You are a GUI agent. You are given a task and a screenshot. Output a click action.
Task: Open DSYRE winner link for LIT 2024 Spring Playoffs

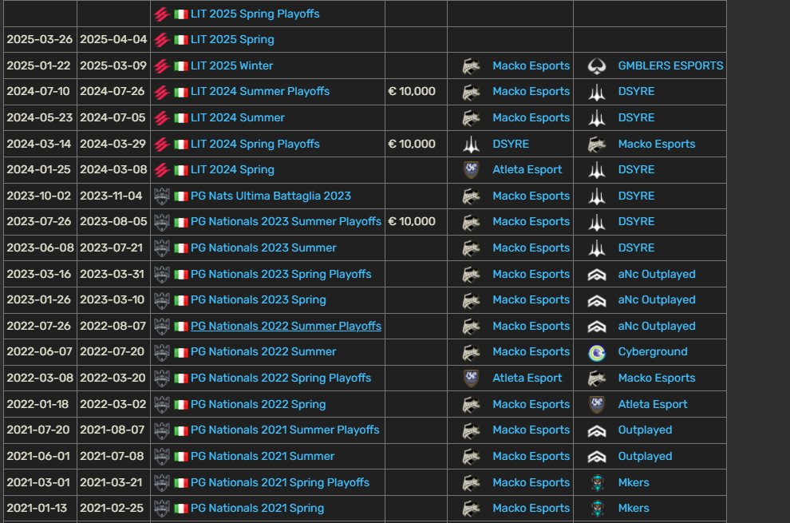coord(511,144)
